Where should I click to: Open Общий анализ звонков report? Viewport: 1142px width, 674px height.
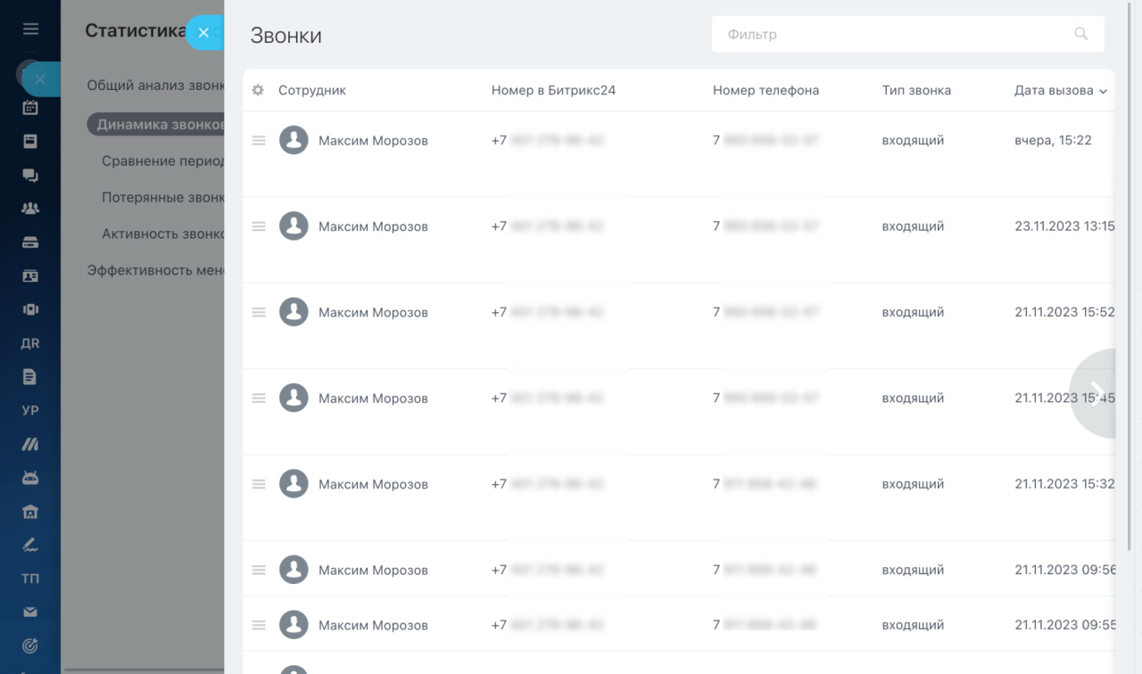pyautogui.click(x=155, y=86)
